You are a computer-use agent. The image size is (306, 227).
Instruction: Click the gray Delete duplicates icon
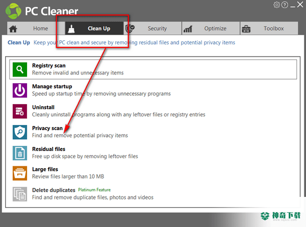coord(20,194)
